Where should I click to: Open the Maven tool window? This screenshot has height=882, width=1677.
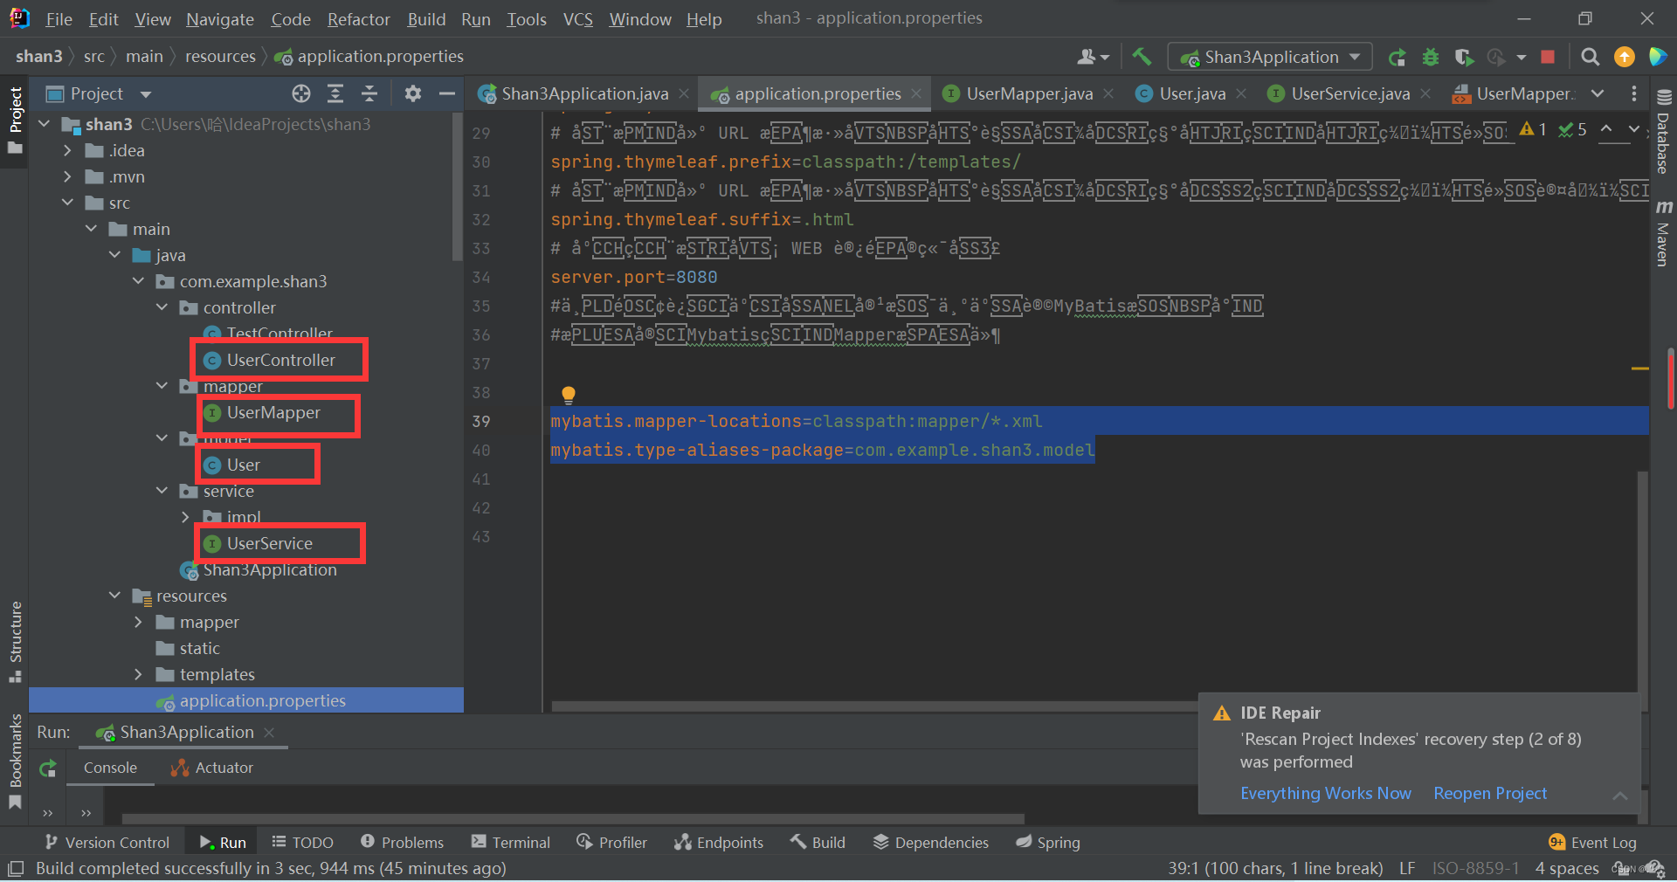coord(1664,234)
